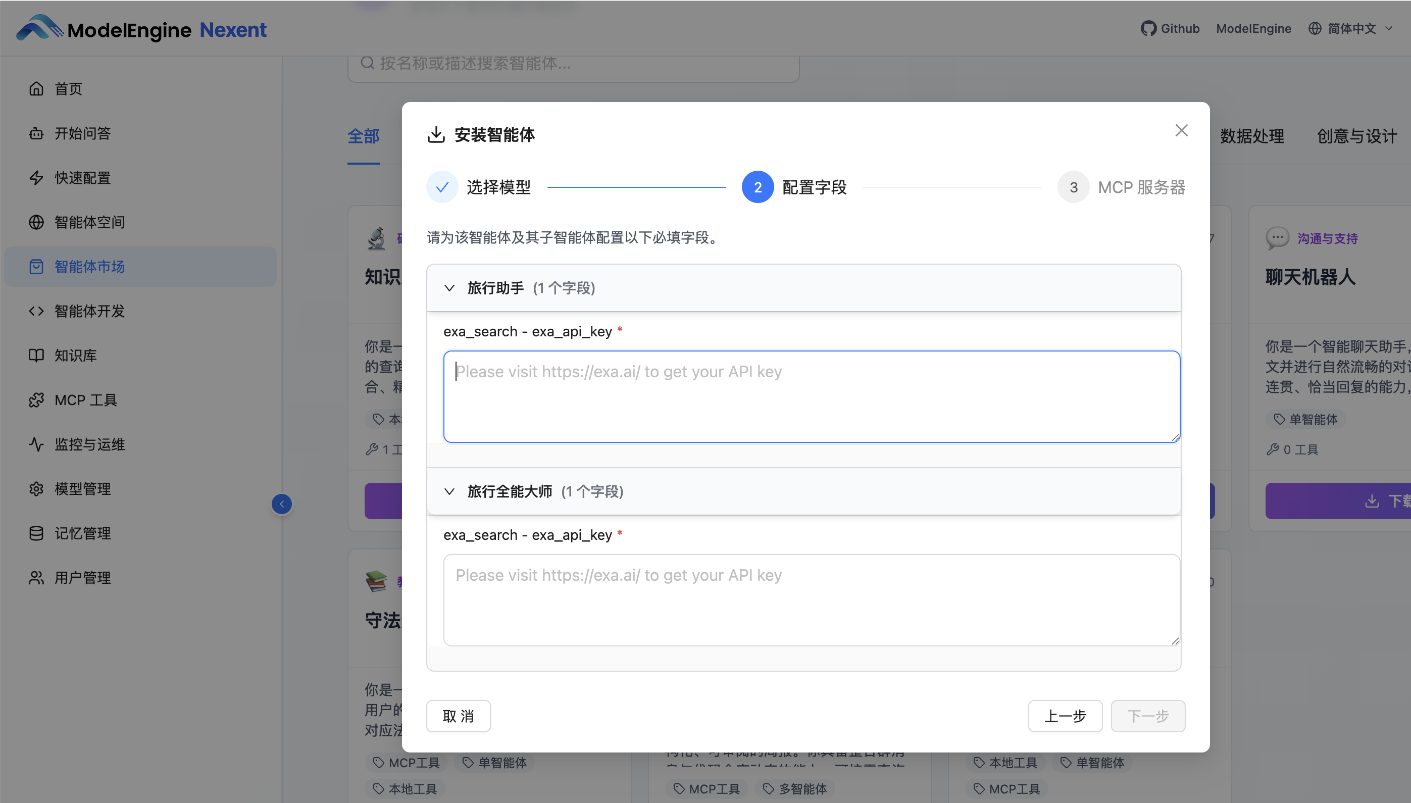Close the 安装智能体 dialog
This screenshot has width=1411, height=803.
(x=1181, y=131)
